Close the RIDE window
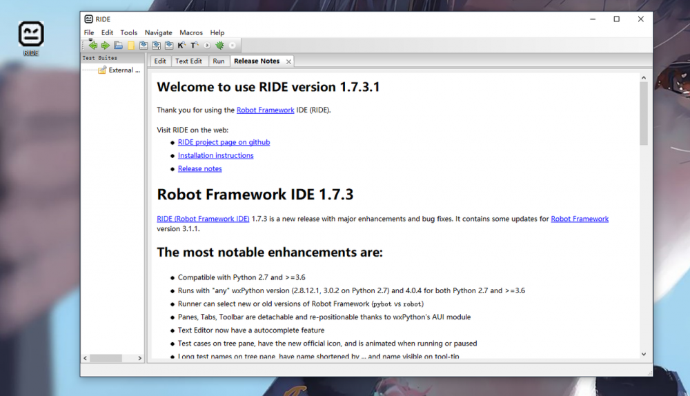 pyautogui.click(x=641, y=19)
